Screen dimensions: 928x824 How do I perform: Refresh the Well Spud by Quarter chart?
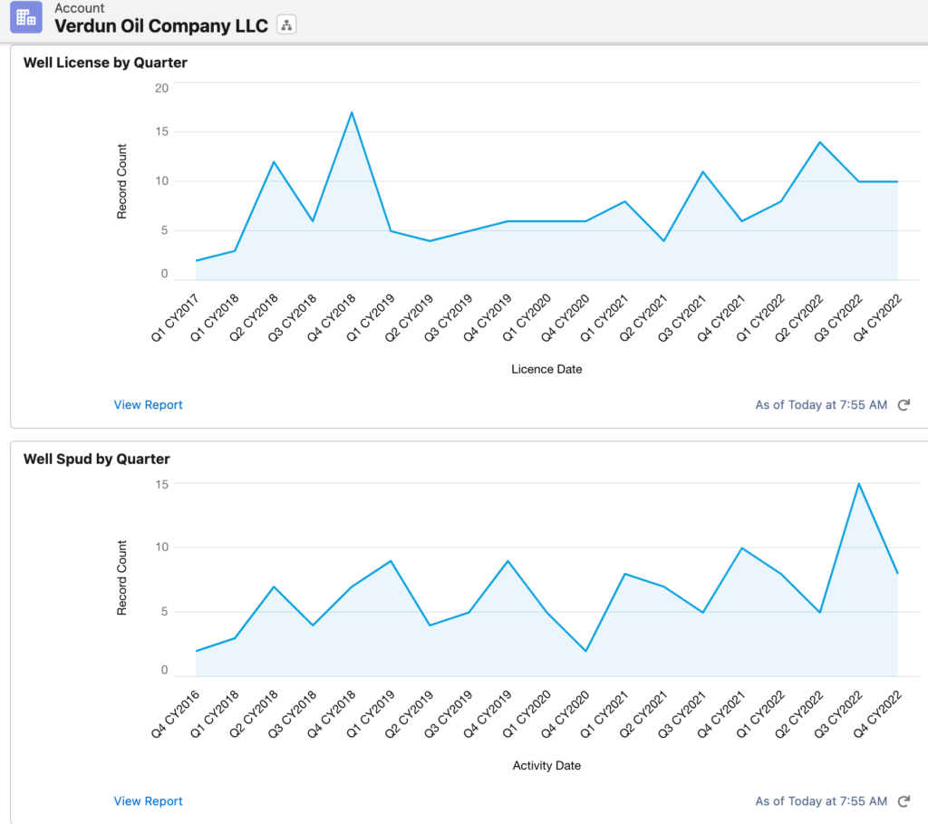tap(903, 801)
